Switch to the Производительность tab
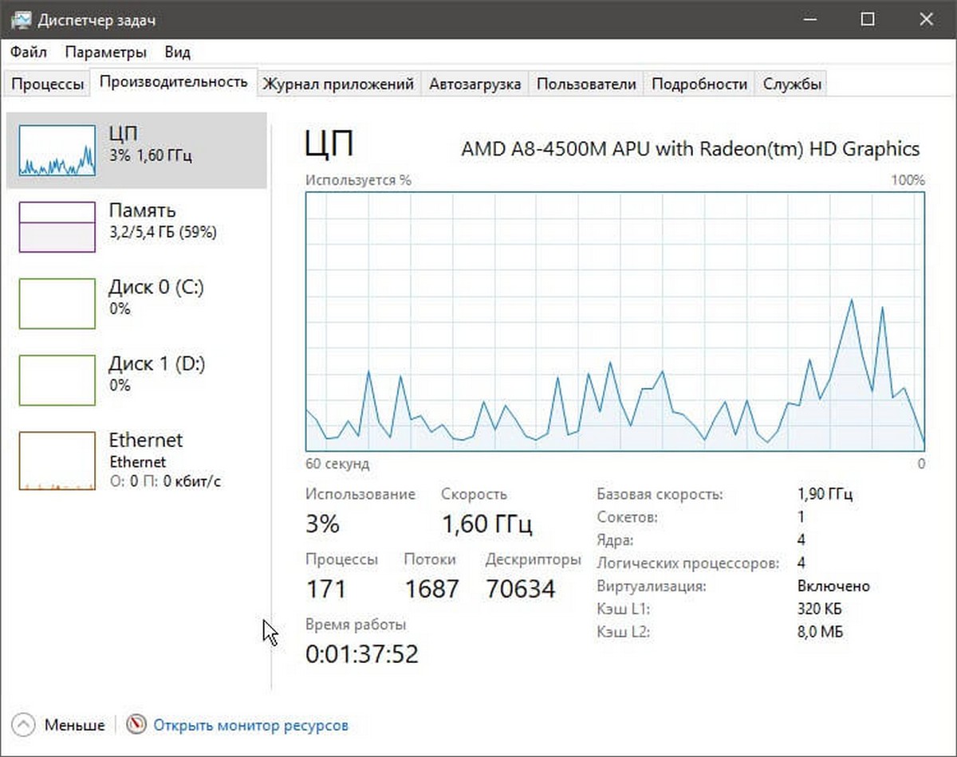 point(174,82)
